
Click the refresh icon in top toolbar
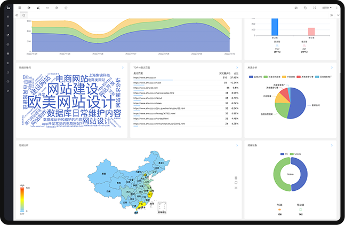point(29,8)
